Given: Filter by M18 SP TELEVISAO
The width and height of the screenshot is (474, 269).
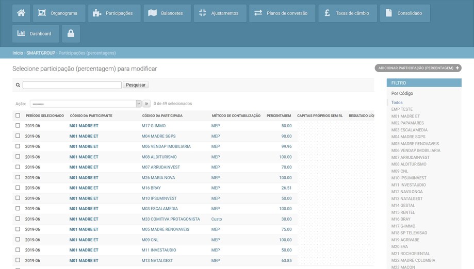Looking at the screenshot, I should pos(409,233).
